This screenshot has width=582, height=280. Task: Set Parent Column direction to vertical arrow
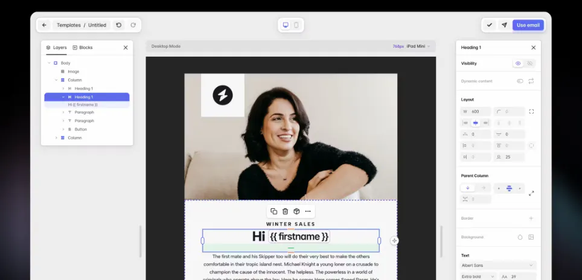(468, 188)
